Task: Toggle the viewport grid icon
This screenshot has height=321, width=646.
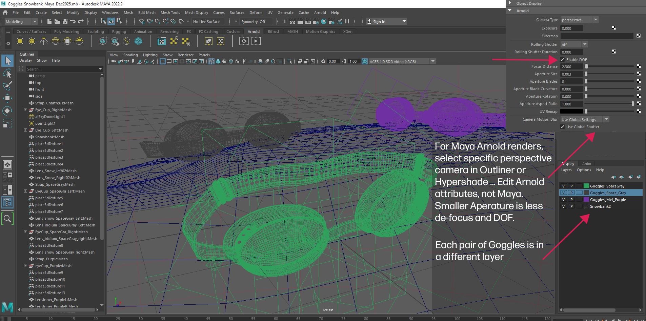Action: coord(163,61)
